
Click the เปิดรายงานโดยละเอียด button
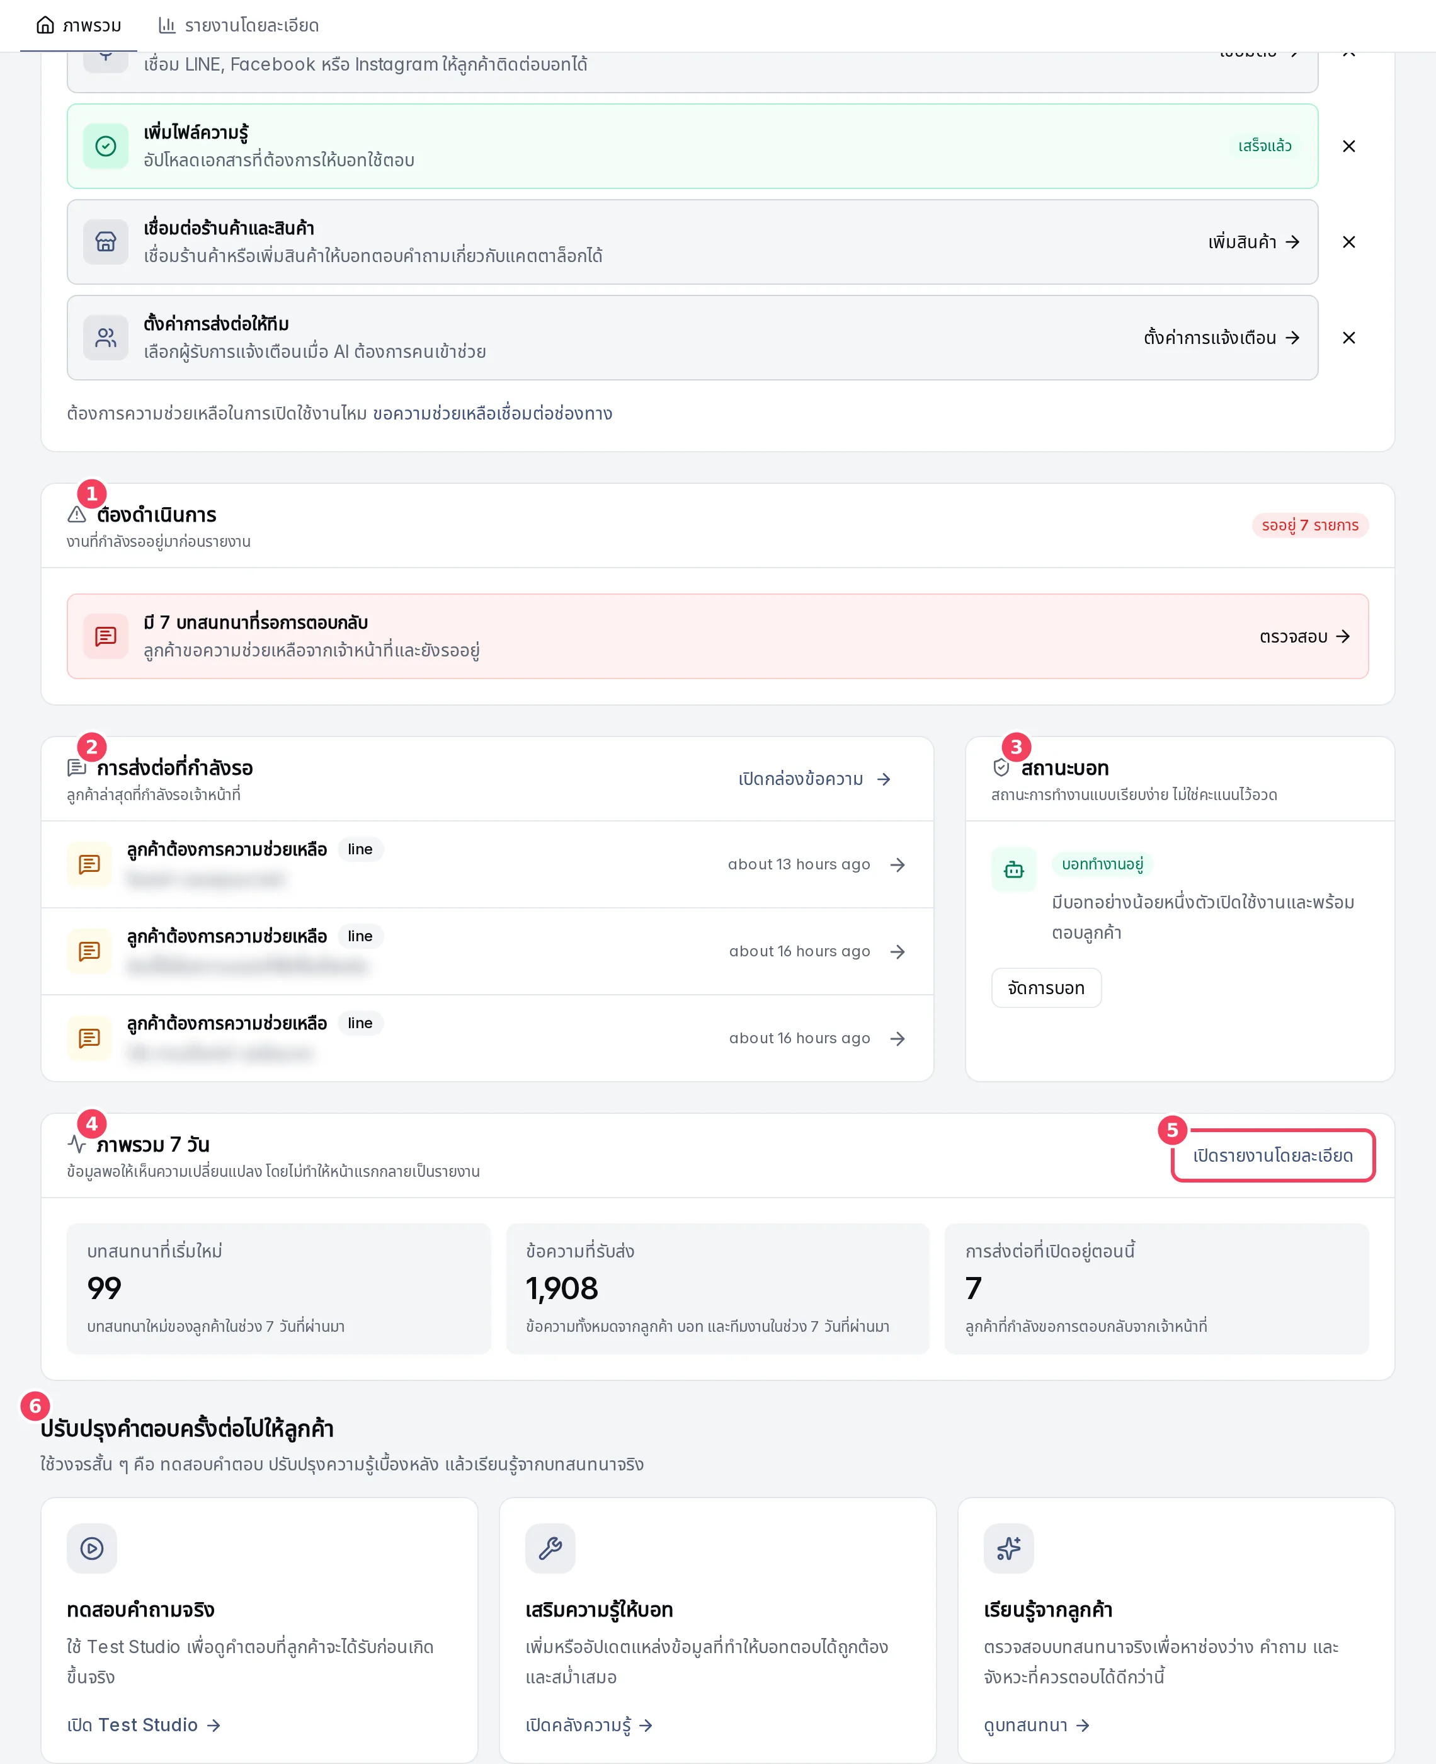point(1272,1156)
